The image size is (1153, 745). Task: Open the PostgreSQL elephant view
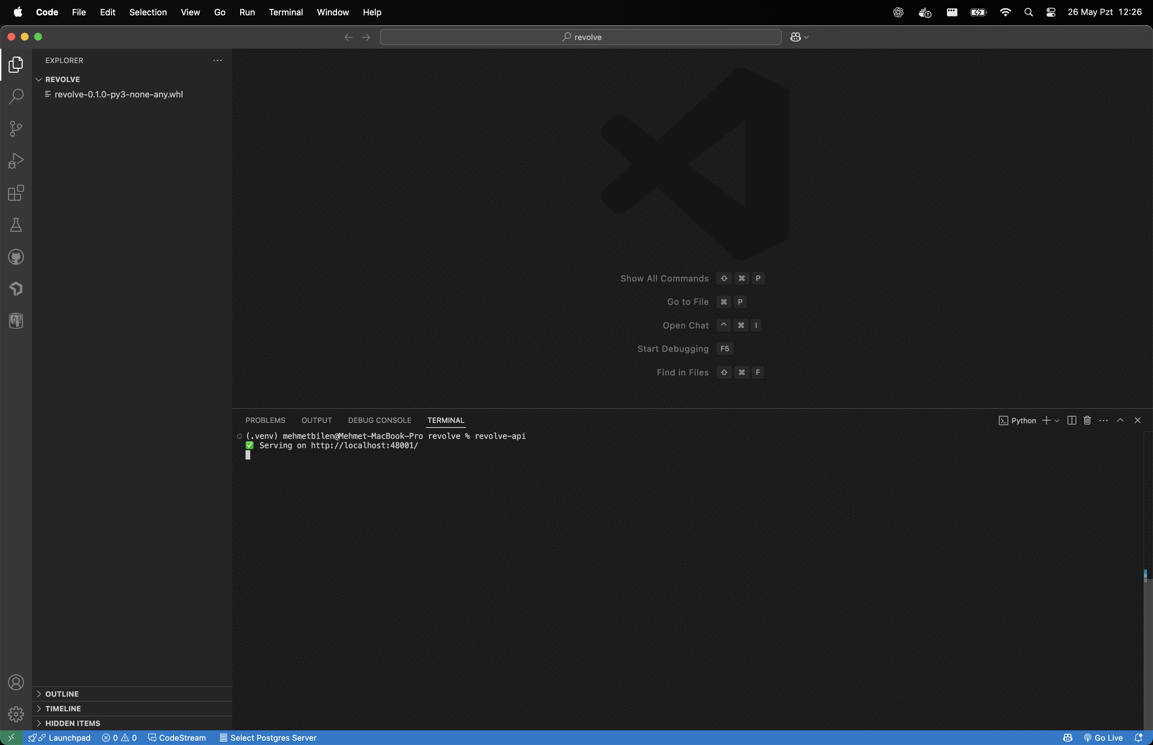(x=16, y=321)
